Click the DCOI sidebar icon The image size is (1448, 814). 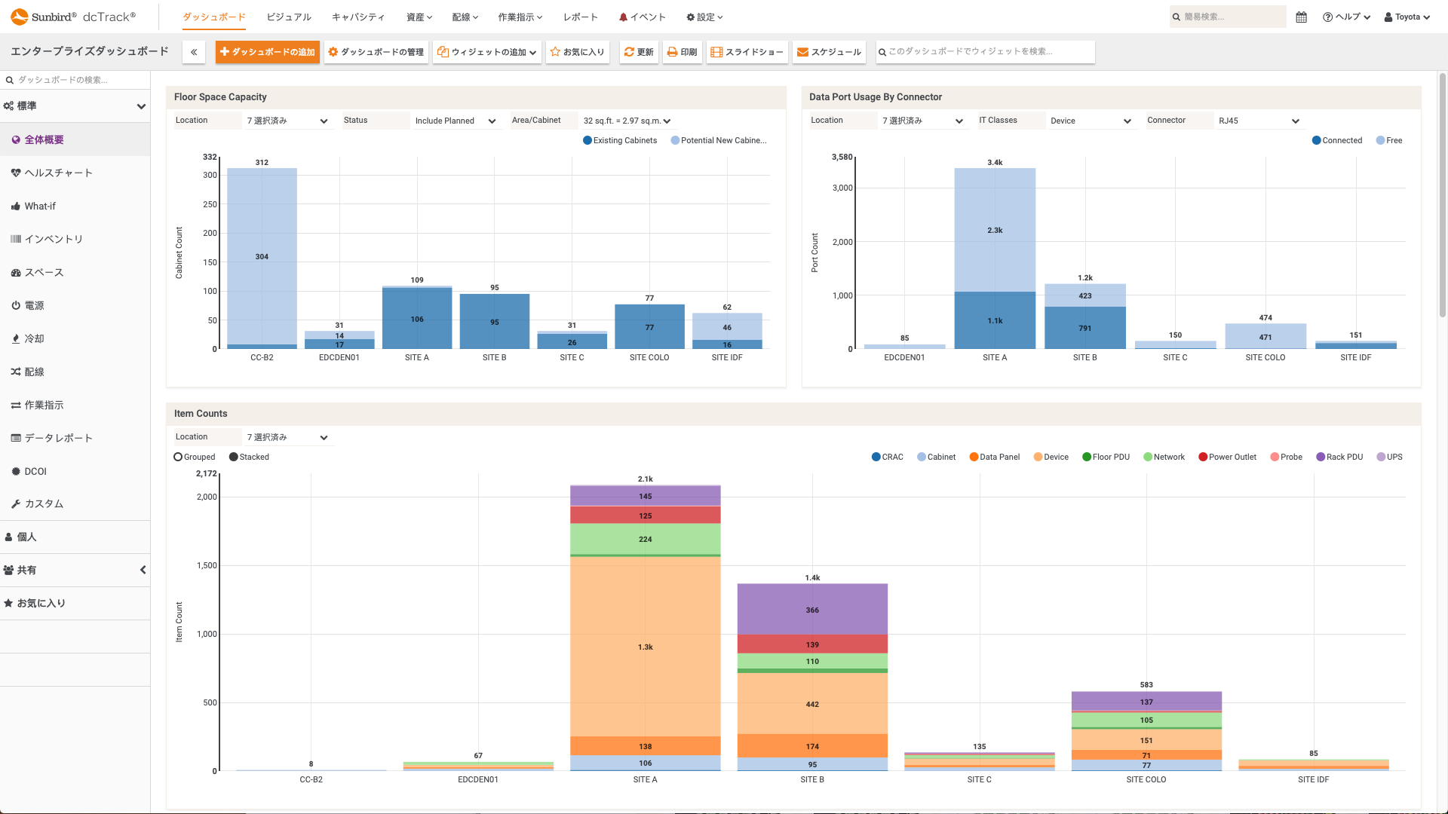tap(15, 470)
